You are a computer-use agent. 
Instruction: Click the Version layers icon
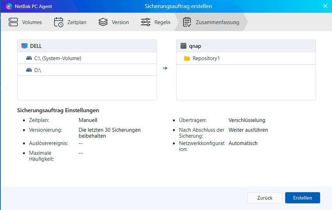pyautogui.click(x=103, y=22)
